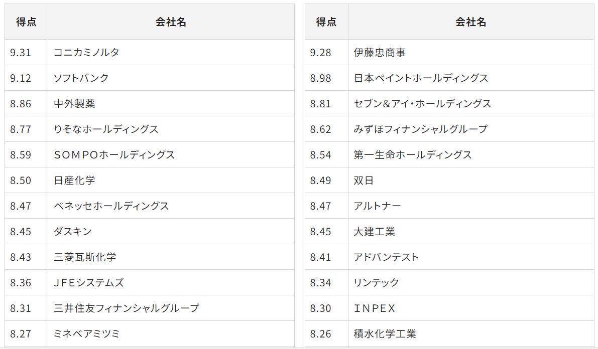598x349 pixels.
Task: Select the 9.31 score cell
Action: 21,52
